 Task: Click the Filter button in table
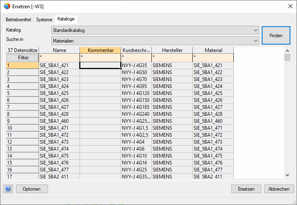pyautogui.click(x=23, y=58)
